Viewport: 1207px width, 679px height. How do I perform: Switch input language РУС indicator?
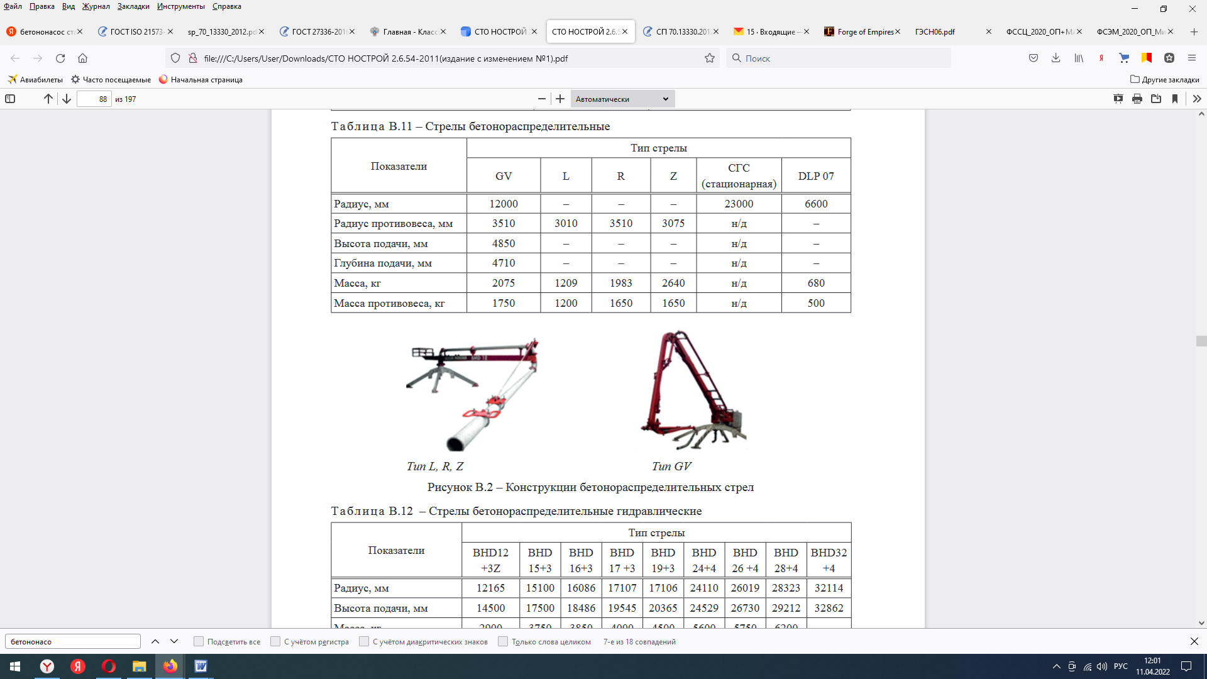(x=1121, y=666)
